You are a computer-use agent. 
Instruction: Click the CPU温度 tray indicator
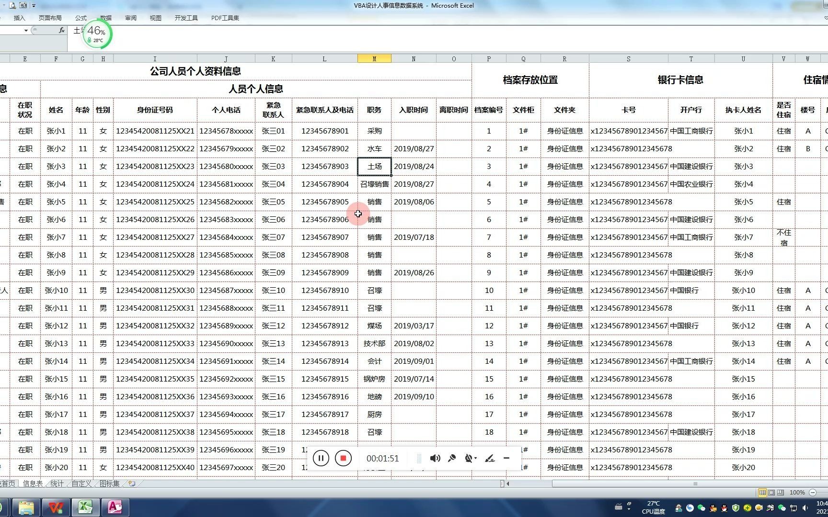654,507
